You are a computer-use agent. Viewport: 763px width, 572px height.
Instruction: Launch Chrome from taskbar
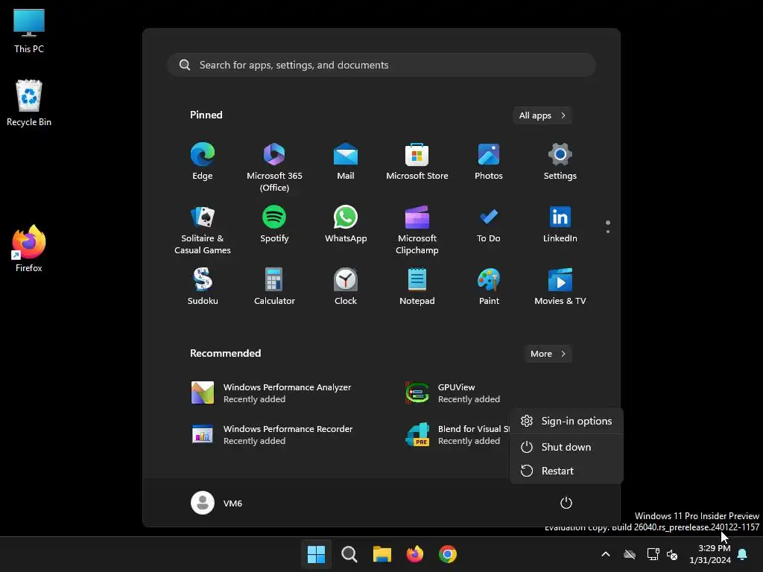coord(448,554)
